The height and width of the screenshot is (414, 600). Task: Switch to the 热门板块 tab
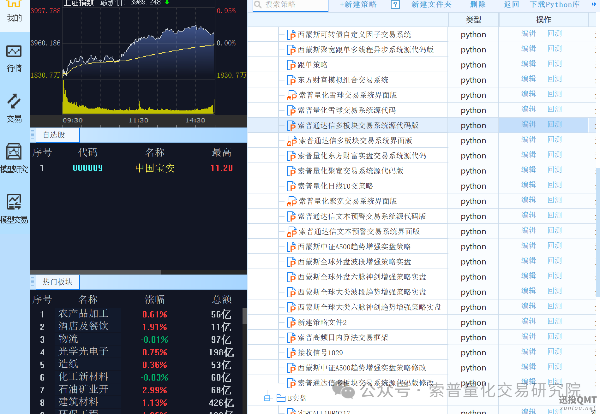57,282
